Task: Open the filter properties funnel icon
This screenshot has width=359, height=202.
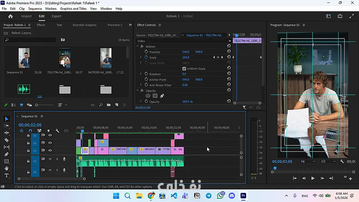Action: [244, 107]
